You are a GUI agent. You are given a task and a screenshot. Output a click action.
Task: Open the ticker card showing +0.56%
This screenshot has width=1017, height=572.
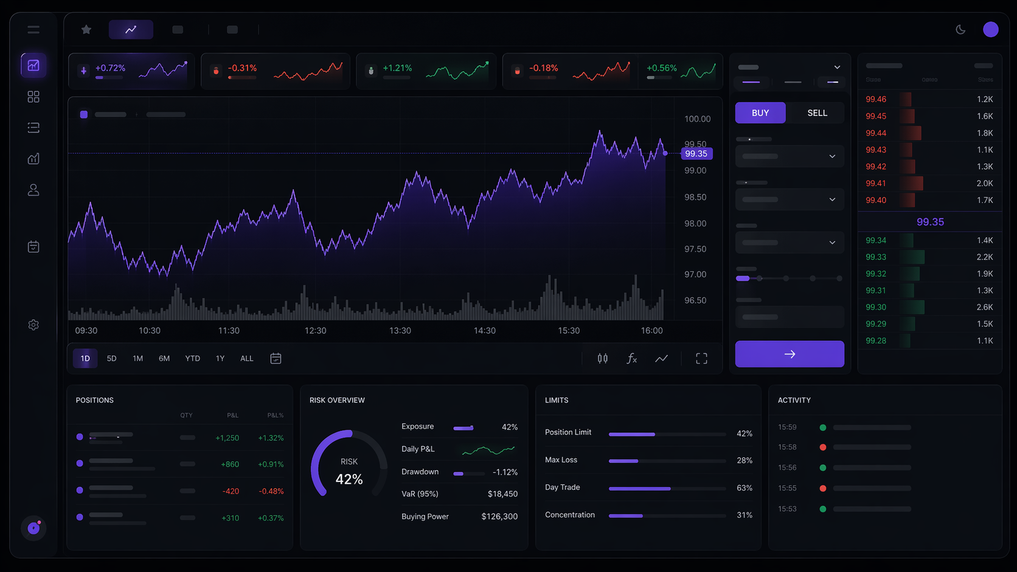tap(680, 71)
